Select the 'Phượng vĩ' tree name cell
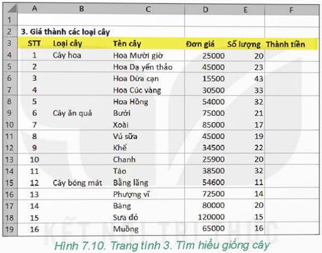This screenshot has width=322, height=253. click(x=131, y=194)
